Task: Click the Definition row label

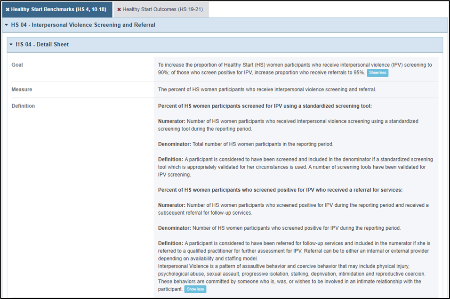Action: pyautogui.click(x=23, y=106)
